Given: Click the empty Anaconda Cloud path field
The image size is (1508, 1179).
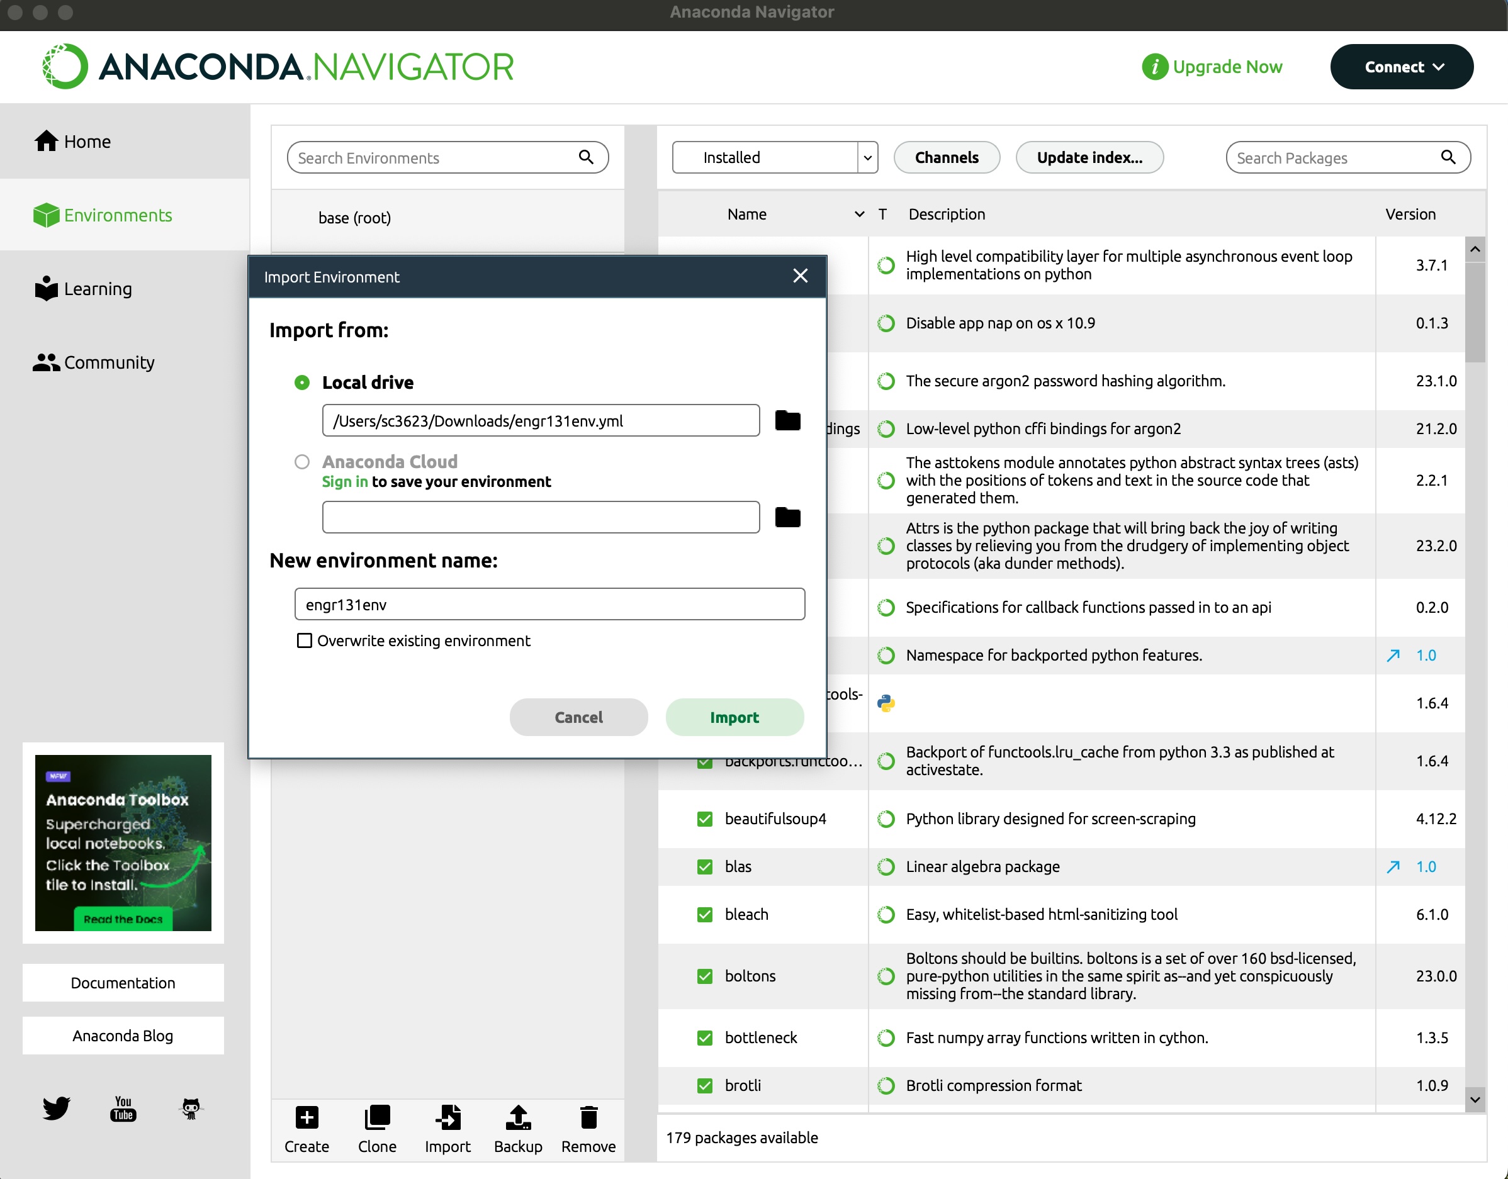Looking at the screenshot, I should 541,517.
